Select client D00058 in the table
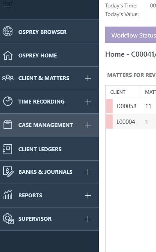 pyautogui.click(x=126, y=106)
